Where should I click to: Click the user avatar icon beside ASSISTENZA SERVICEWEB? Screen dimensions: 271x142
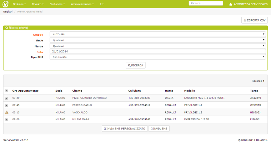click(x=231, y=4)
